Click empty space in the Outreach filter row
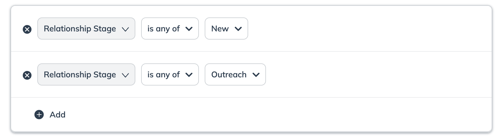Screen dimensions: 501x139 [365, 74]
